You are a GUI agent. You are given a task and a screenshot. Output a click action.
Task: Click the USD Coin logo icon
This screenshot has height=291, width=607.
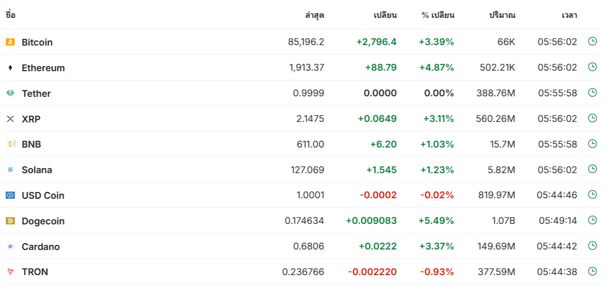(x=10, y=195)
